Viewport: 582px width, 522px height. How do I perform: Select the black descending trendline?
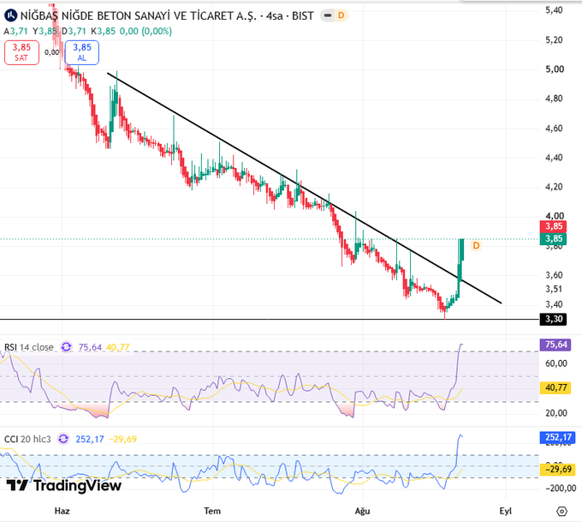pos(305,188)
